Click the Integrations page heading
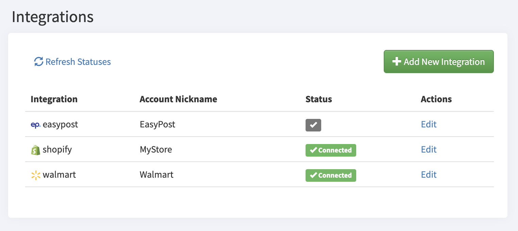This screenshot has height=231, width=518. 52,17
